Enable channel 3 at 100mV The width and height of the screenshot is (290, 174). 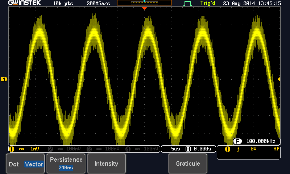[x=104, y=149]
